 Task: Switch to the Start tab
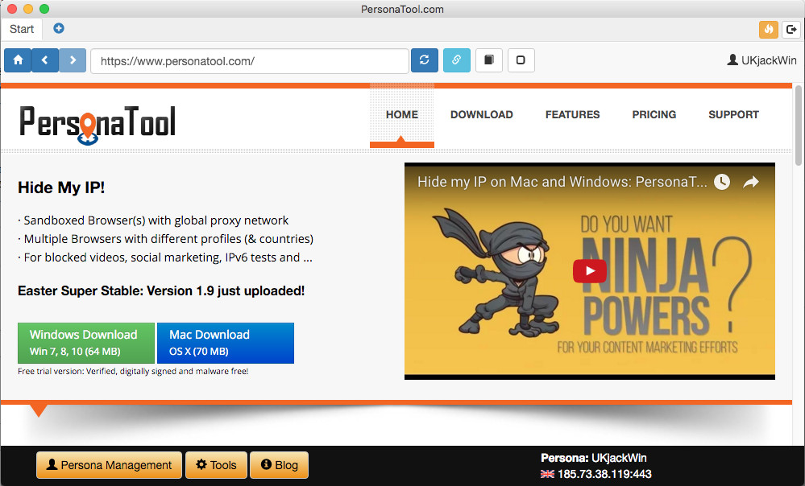[22, 29]
